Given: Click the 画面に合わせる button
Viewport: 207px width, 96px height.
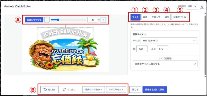Looking at the screenshot, I should pos(34,20).
